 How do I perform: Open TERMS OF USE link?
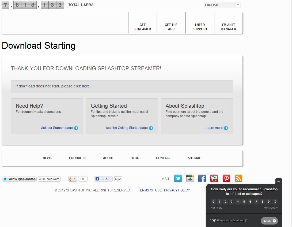point(150,190)
